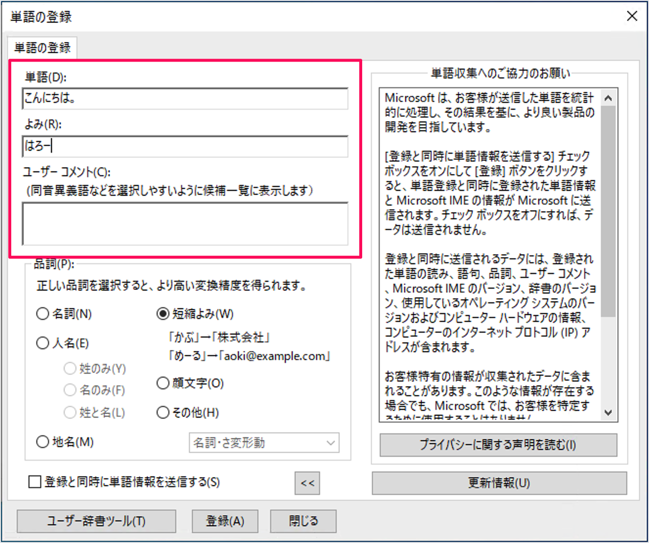Click the notice text scrollbar thumb
This screenshot has height=543, width=649.
[608, 211]
